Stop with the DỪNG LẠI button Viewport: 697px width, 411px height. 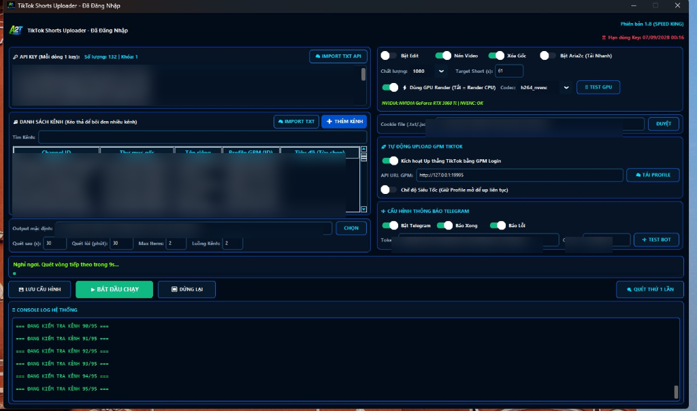pyautogui.click(x=187, y=289)
